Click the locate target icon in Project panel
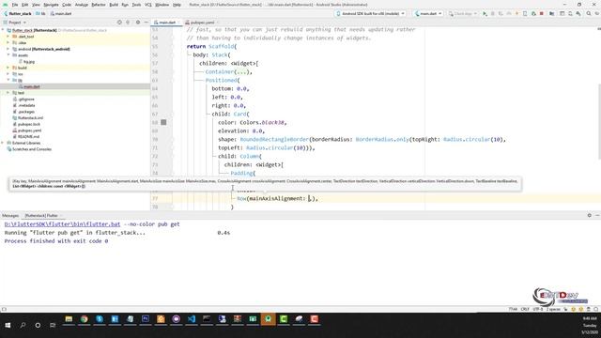The width and height of the screenshot is (601, 338). pyautogui.click(x=119, y=23)
